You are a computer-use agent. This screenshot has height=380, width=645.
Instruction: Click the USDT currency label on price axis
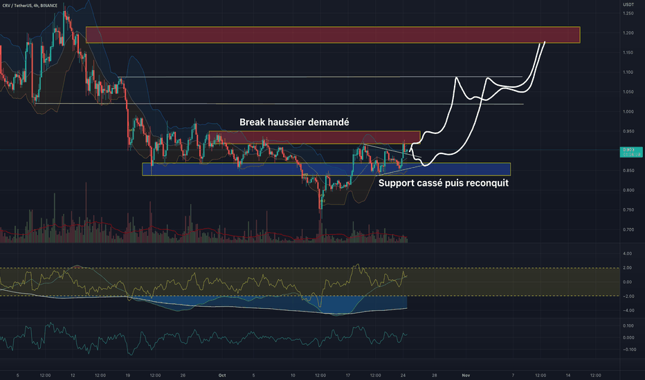pyautogui.click(x=628, y=5)
